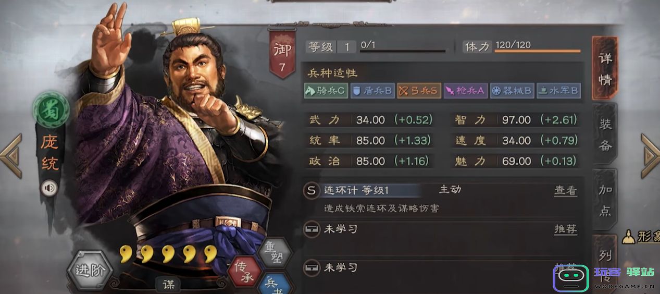Expand the first 未学习 skill slot

pos(441,229)
